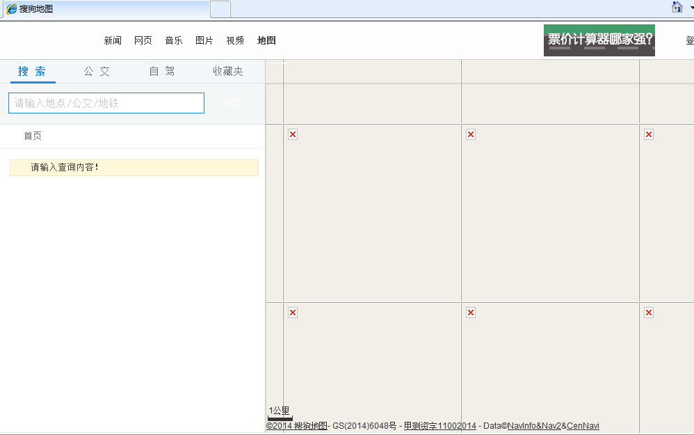
Task: Click the place search input field
Action: click(x=106, y=102)
